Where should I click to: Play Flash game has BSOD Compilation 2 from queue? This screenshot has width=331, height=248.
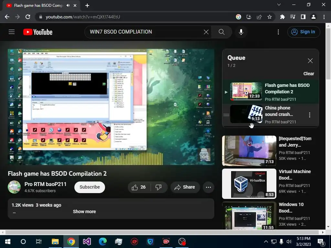click(x=271, y=92)
